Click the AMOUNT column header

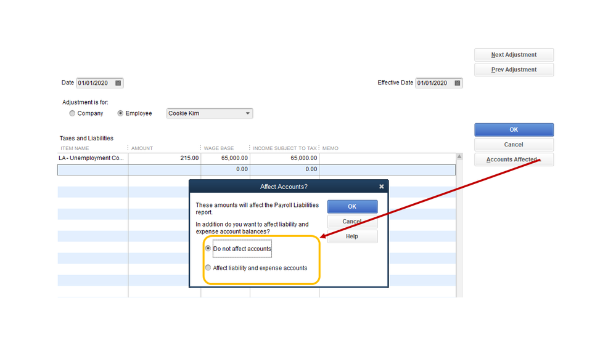142,148
